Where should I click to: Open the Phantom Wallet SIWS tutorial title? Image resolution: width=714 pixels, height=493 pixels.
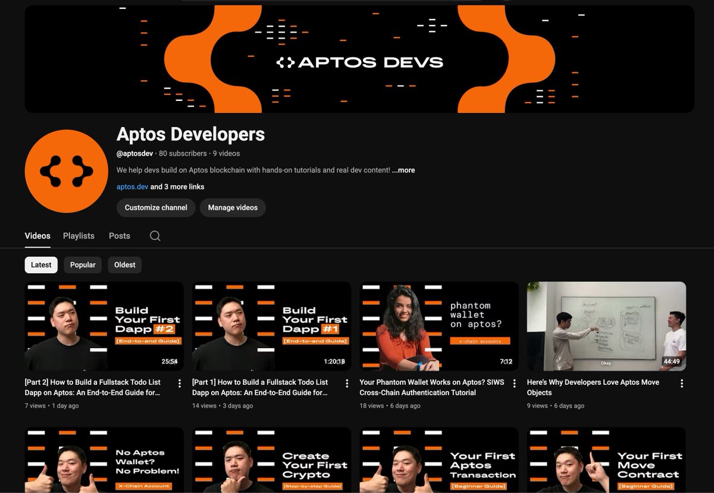(432, 387)
